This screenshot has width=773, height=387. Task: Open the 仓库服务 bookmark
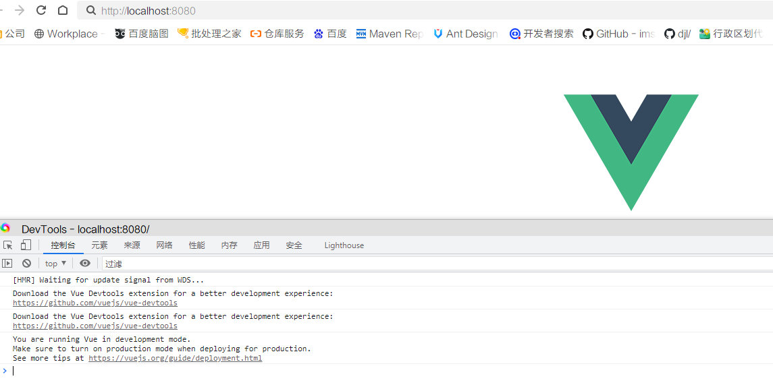click(277, 34)
